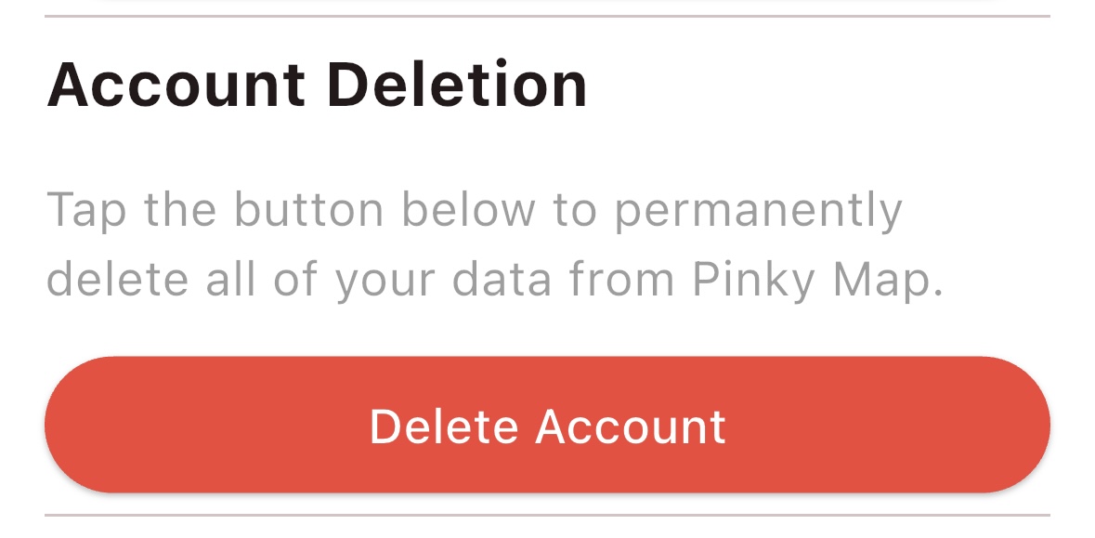
Task: Click the divider line above Account Deletion
Action: click(547, 17)
